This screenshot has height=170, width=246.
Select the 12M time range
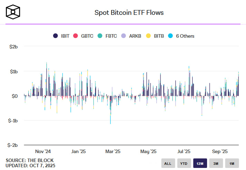200,163
